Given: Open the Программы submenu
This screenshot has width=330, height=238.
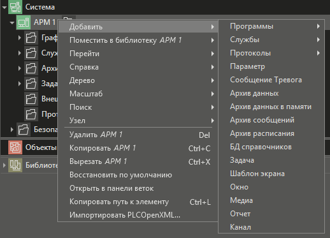Looking at the screenshot, I should (271, 26).
